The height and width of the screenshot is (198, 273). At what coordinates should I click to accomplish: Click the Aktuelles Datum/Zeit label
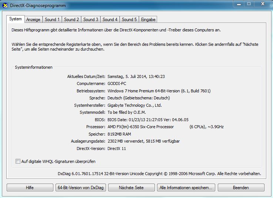click(86, 76)
